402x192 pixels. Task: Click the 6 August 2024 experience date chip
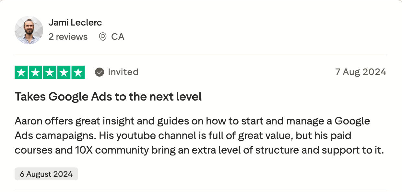click(x=46, y=174)
